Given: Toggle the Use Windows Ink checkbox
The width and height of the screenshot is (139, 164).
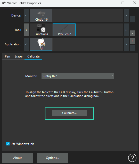Looking at the screenshot, I should pos(8,144).
